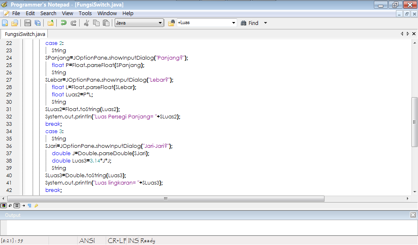
Task: Click the yellow key icon in bottom toolbar
Action: (x=36, y=205)
